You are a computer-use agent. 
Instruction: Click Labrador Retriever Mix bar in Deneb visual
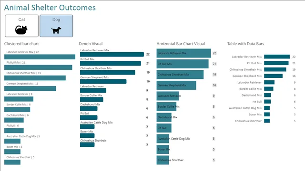(x=112, y=54)
